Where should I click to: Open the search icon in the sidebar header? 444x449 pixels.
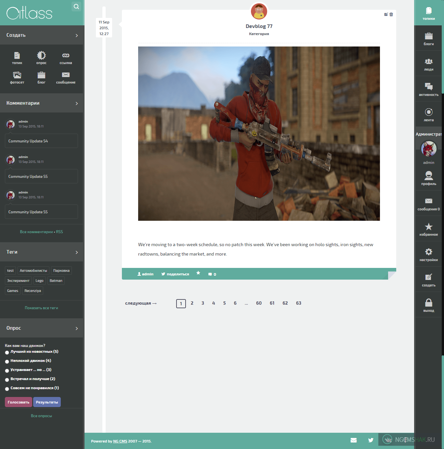coord(76,7)
